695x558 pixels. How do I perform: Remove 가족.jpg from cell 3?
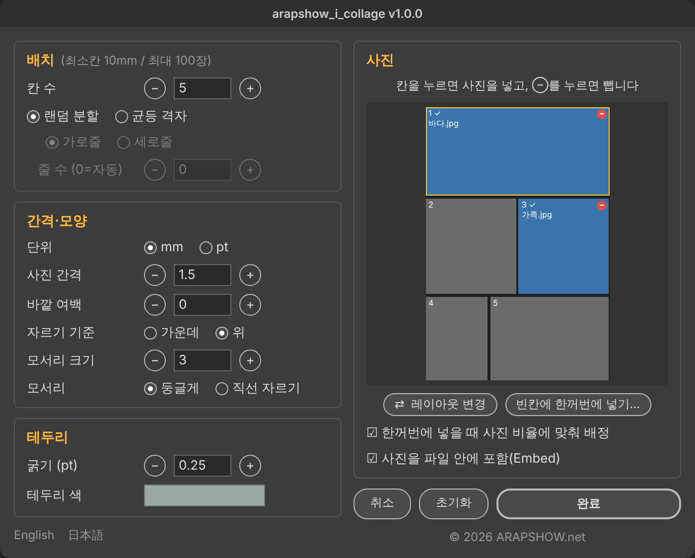click(x=602, y=206)
